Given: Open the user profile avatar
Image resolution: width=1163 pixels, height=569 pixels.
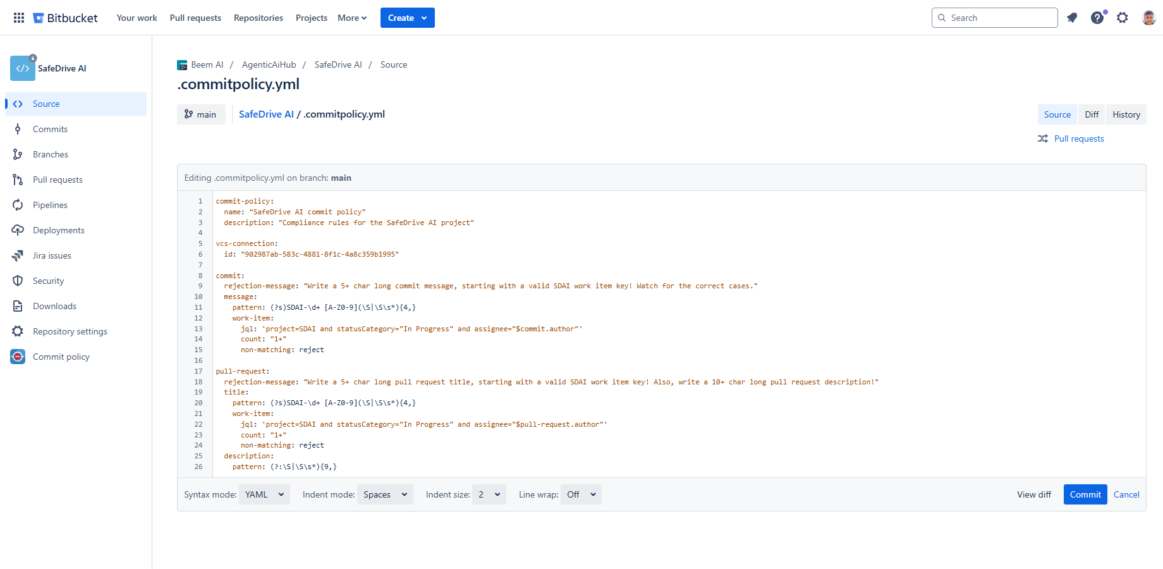Looking at the screenshot, I should click(x=1149, y=18).
